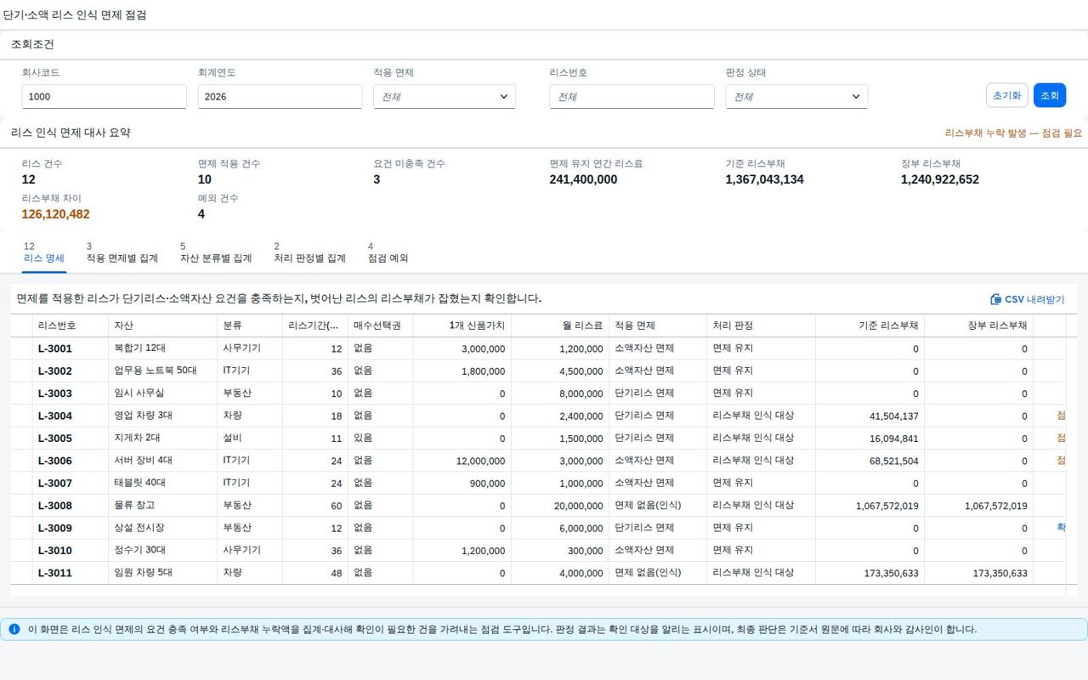Click the CSV 내려받기 download button
This screenshot has width=1088, height=680.
pos(1027,299)
